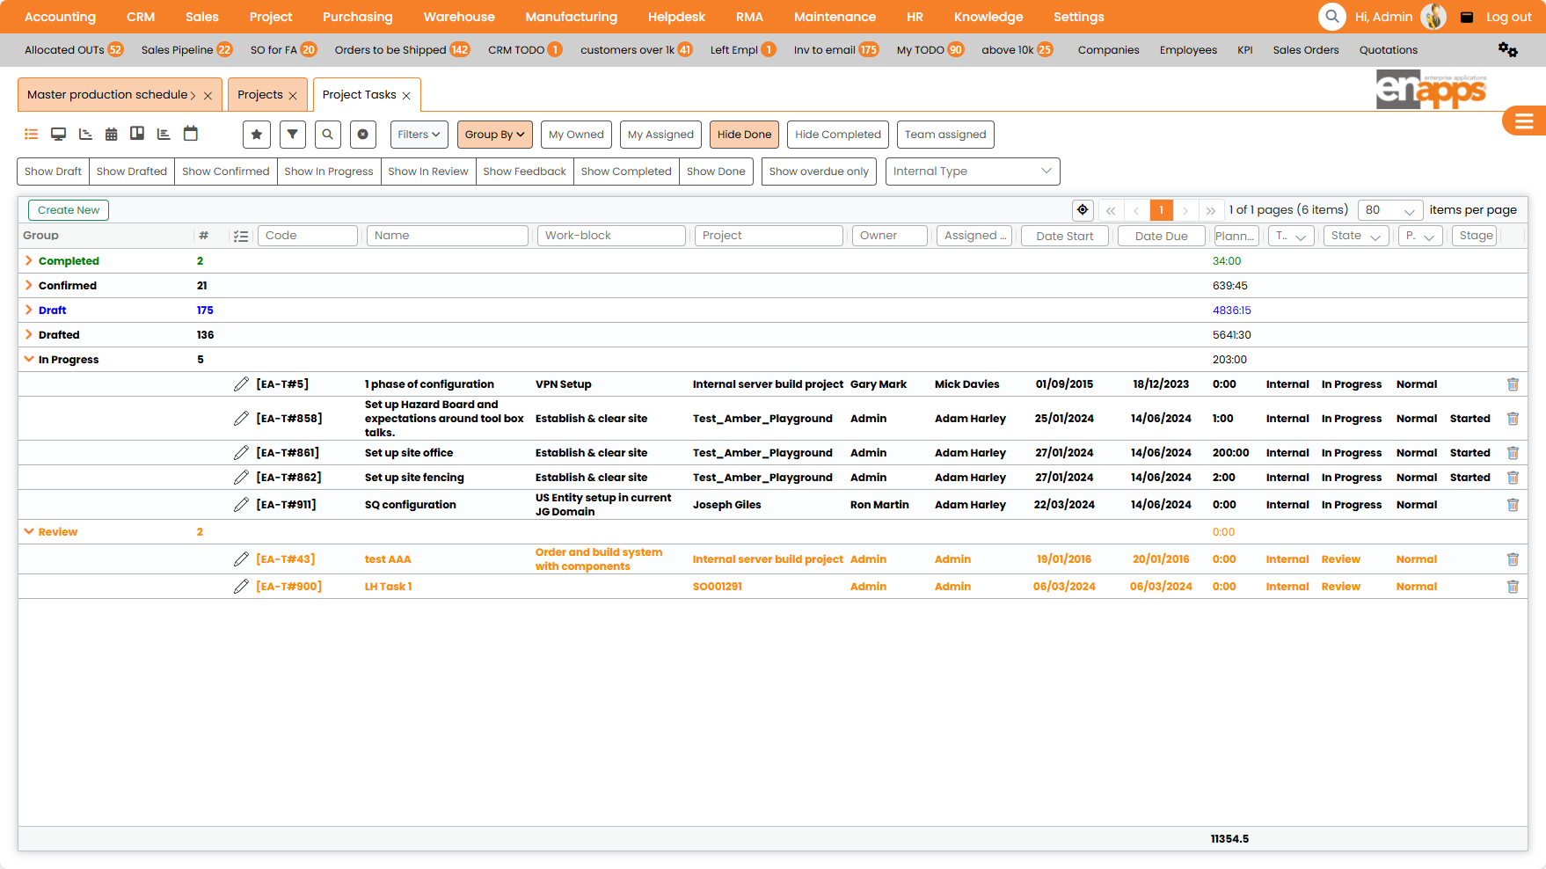Click the Admin avatar picture
The image size is (1546, 869).
click(x=1433, y=17)
